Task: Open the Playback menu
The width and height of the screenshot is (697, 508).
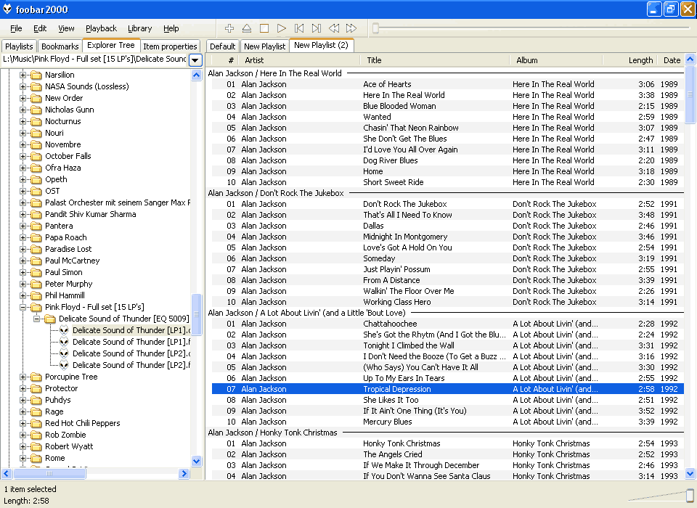Action: click(102, 28)
